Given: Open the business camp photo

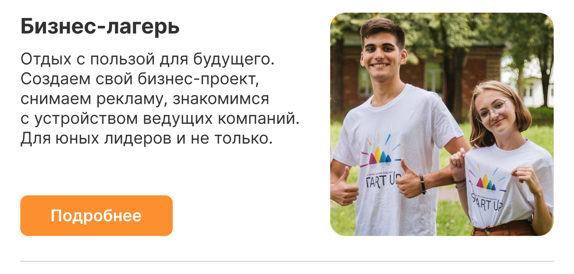Looking at the screenshot, I should pos(442,124).
